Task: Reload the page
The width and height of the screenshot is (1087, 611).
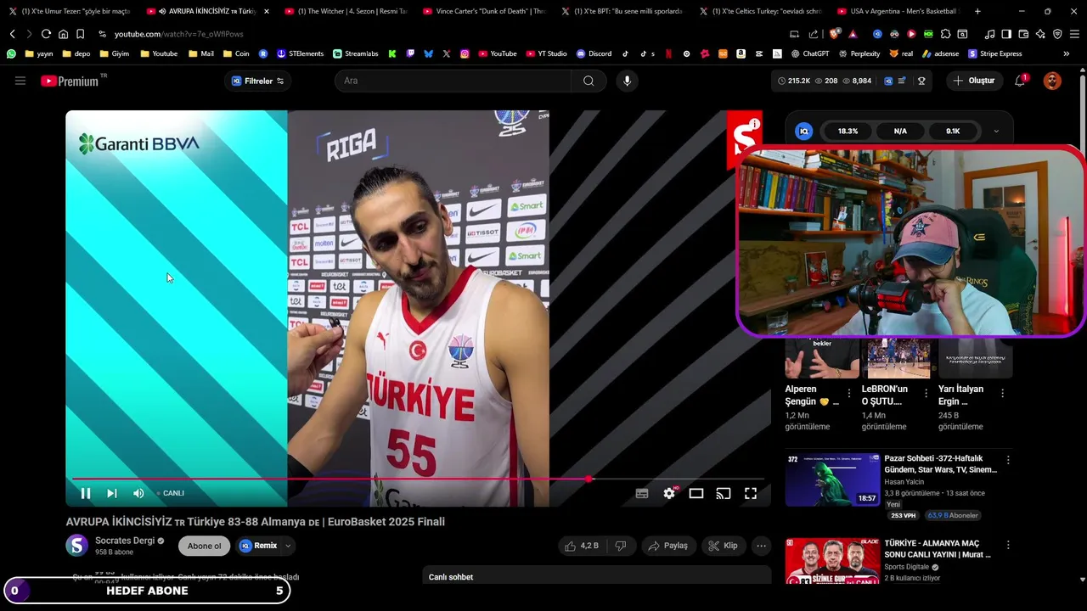Action: pyautogui.click(x=46, y=34)
